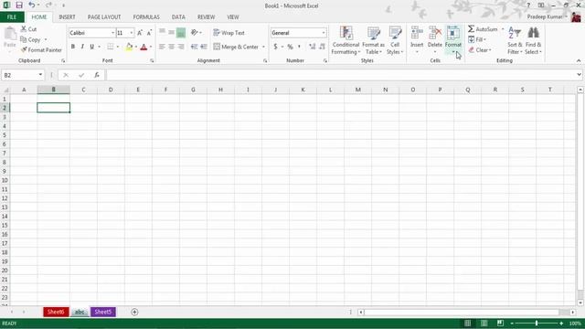The width and height of the screenshot is (585, 329).
Task: Increase indent in Alignment group
Action: click(204, 47)
